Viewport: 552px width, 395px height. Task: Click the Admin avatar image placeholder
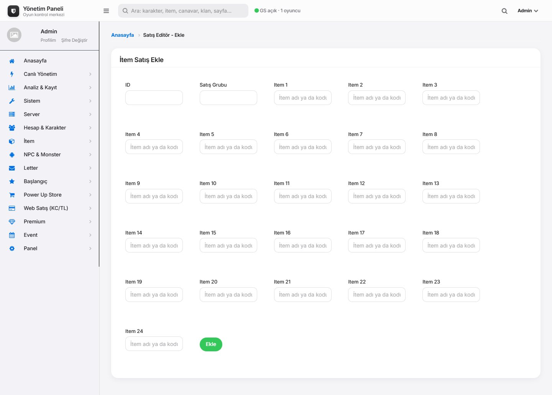(x=14, y=35)
